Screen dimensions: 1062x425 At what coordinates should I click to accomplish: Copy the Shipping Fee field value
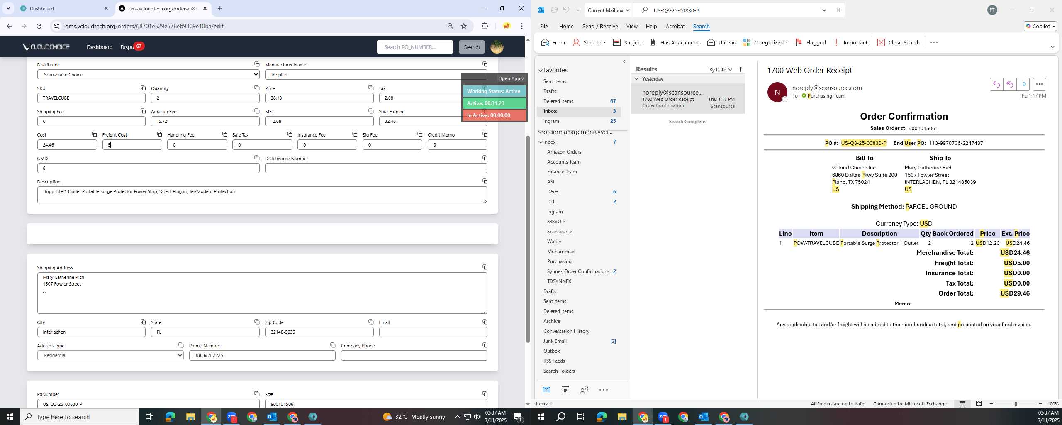[x=143, y=111]
